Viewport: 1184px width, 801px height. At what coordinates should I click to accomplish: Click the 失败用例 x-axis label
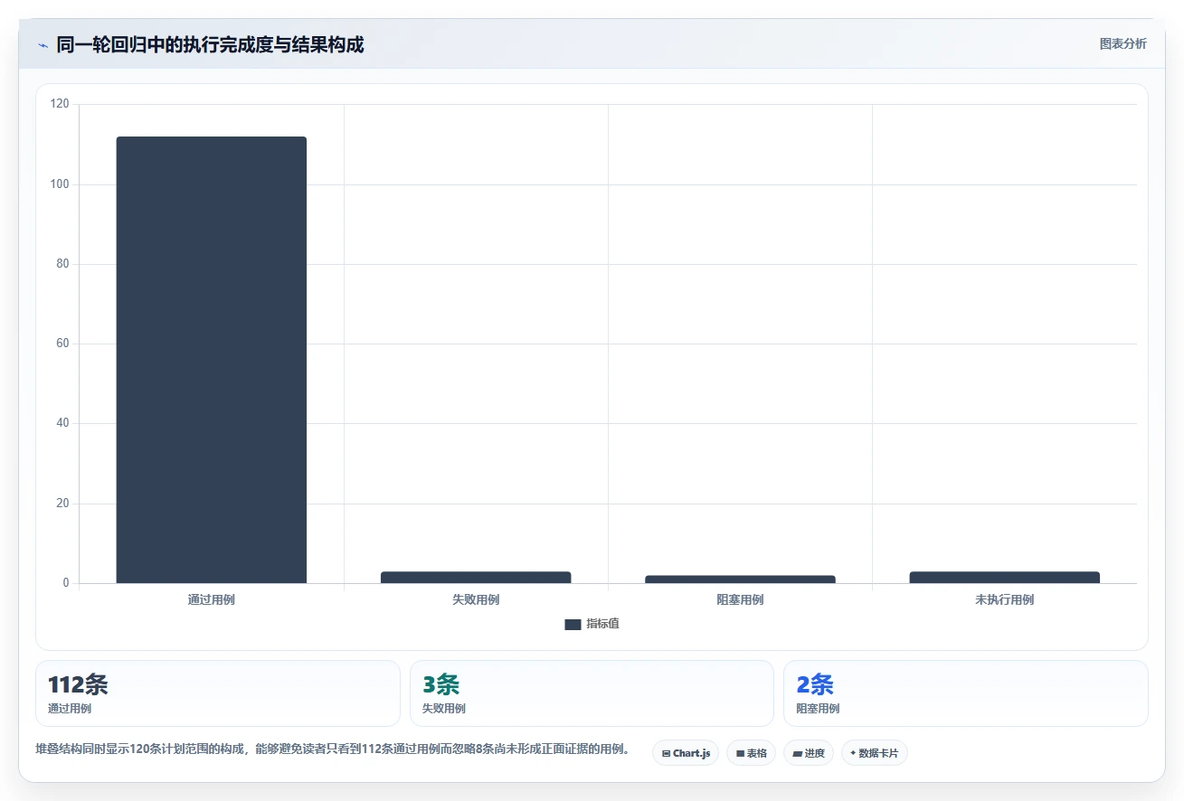tap(476, 599)
